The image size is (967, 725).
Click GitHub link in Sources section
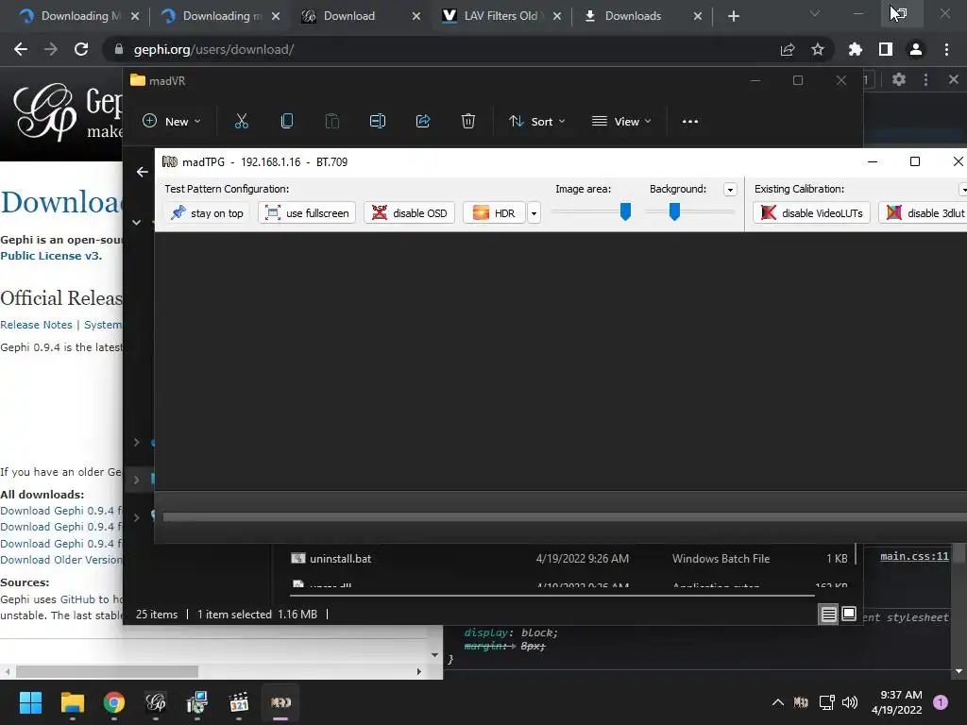(77, 599)
